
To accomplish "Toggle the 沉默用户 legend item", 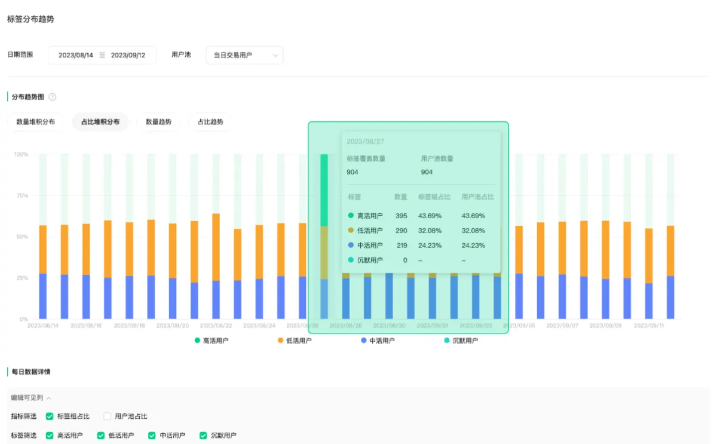I will (461, 341).
